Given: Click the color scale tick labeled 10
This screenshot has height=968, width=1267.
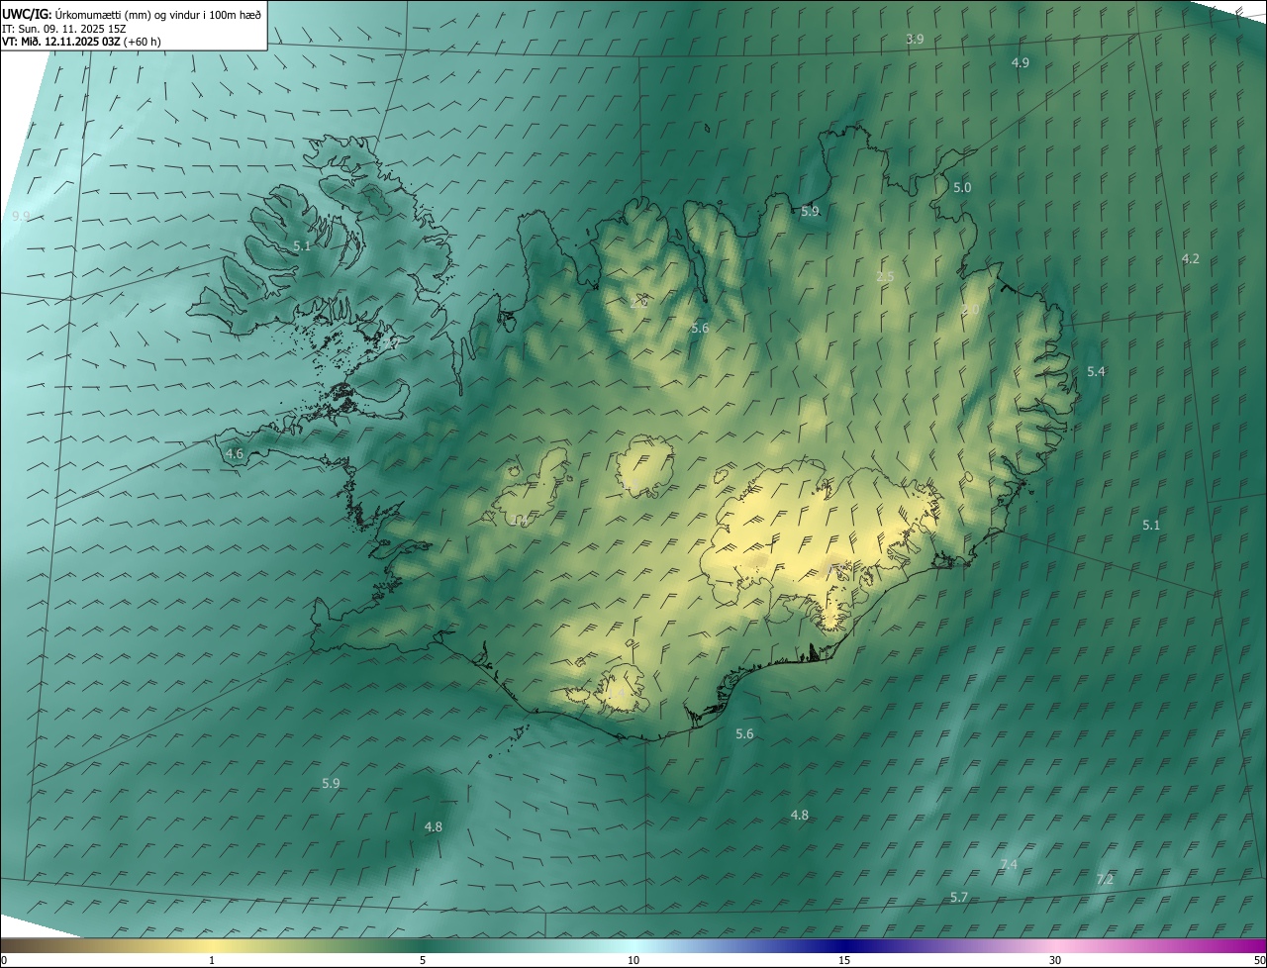Looking at the screenshot, I should click(x=633, y=960).
